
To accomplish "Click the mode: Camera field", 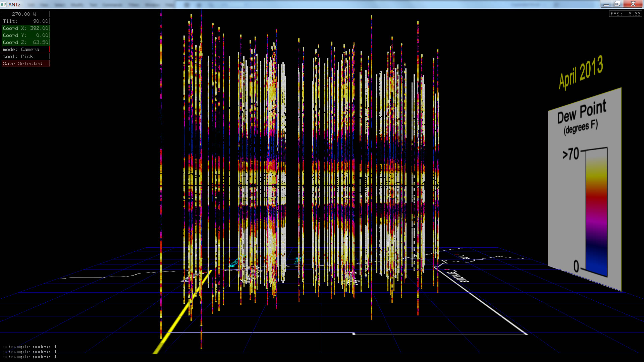I will click(25, 49).
